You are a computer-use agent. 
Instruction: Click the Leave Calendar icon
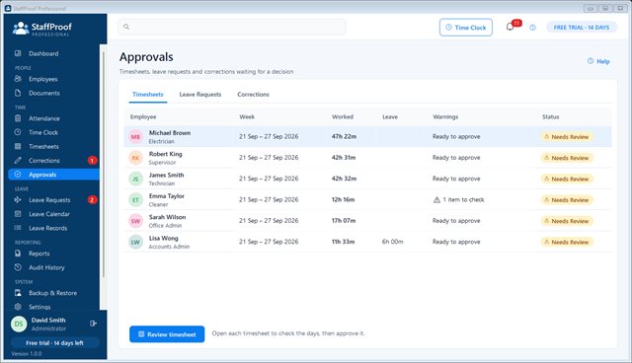coord(18,214)
